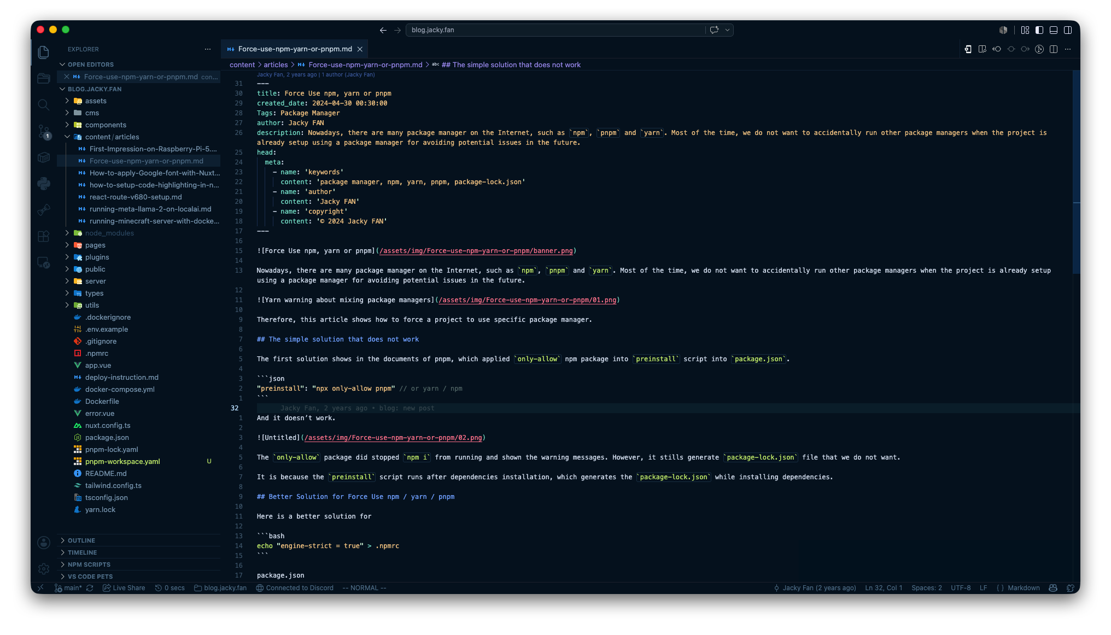The width and height of the screenshot is (1111, 635).
Task: Open the Explorer view in activity bar
Action: click(x=44, y=52)
